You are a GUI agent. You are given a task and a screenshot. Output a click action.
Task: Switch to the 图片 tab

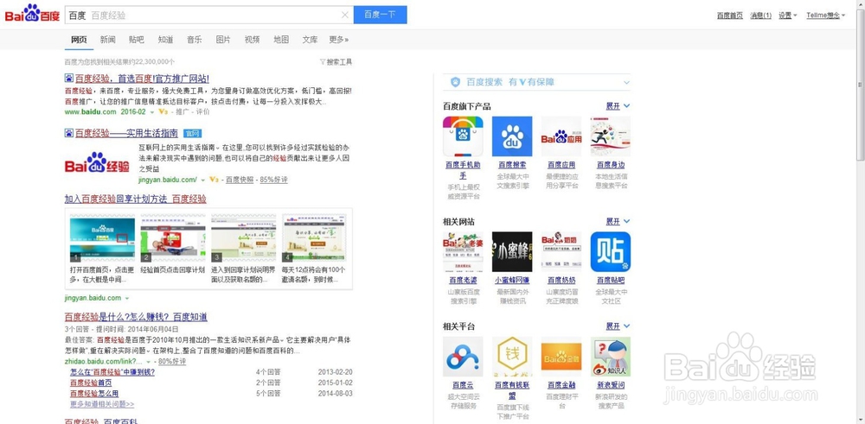pos(223,40)
